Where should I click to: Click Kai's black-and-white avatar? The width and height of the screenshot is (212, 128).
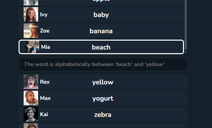click(x=31, y=114)
